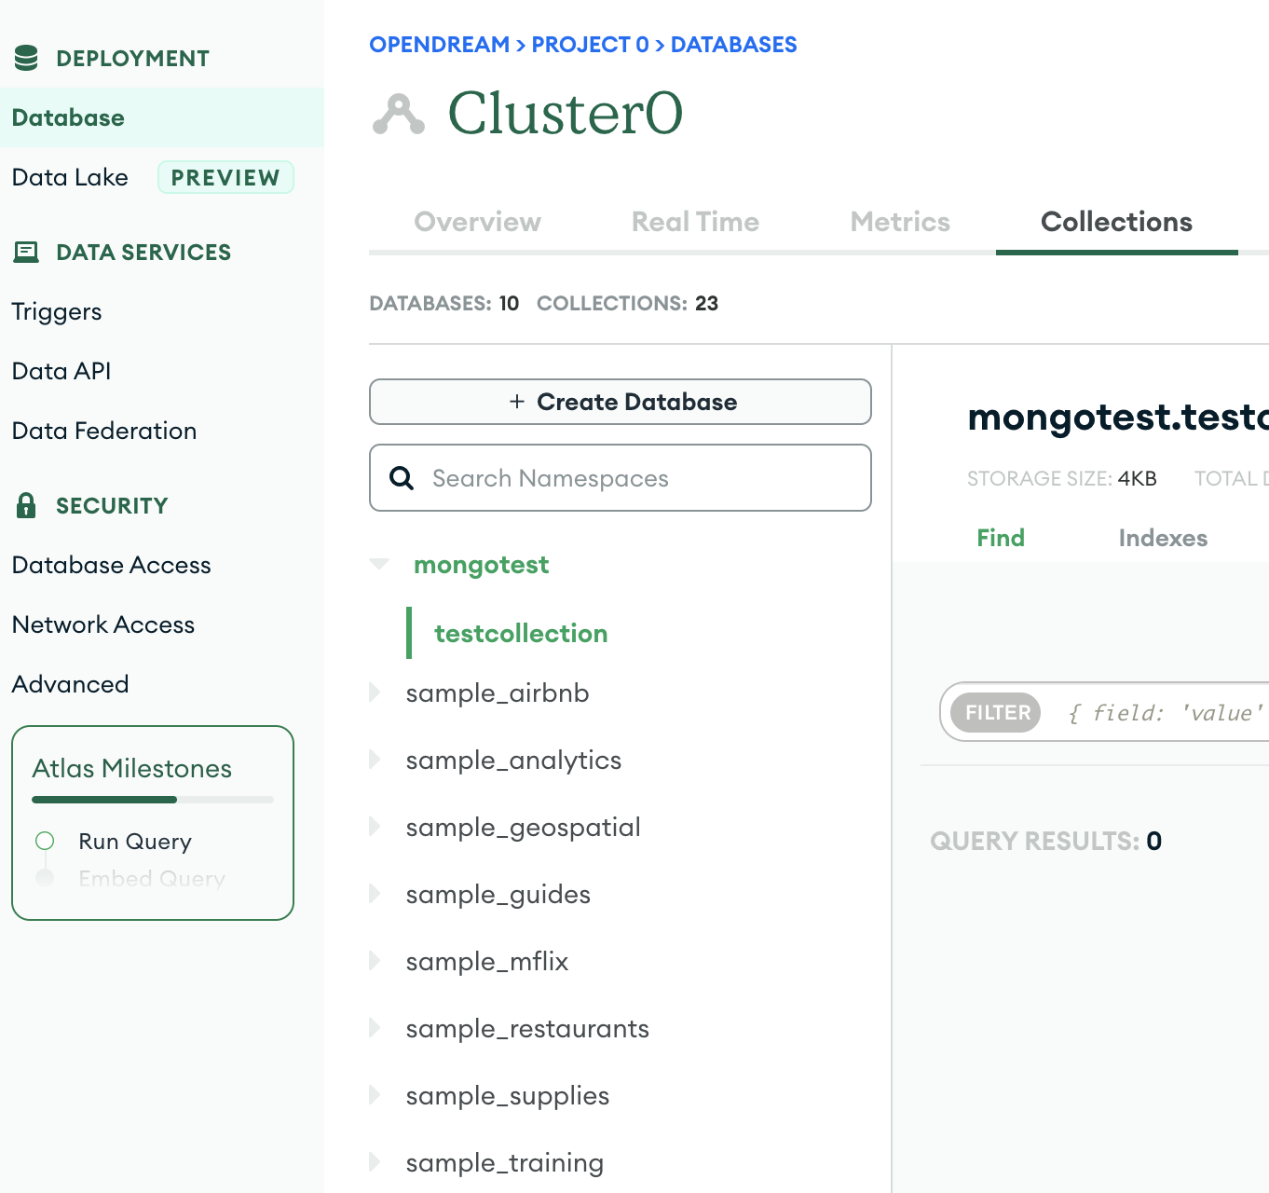Open the Indexes tab
Image resolution: width=1269 pixels, height=1193 pixels.
tap(1163, 538)
